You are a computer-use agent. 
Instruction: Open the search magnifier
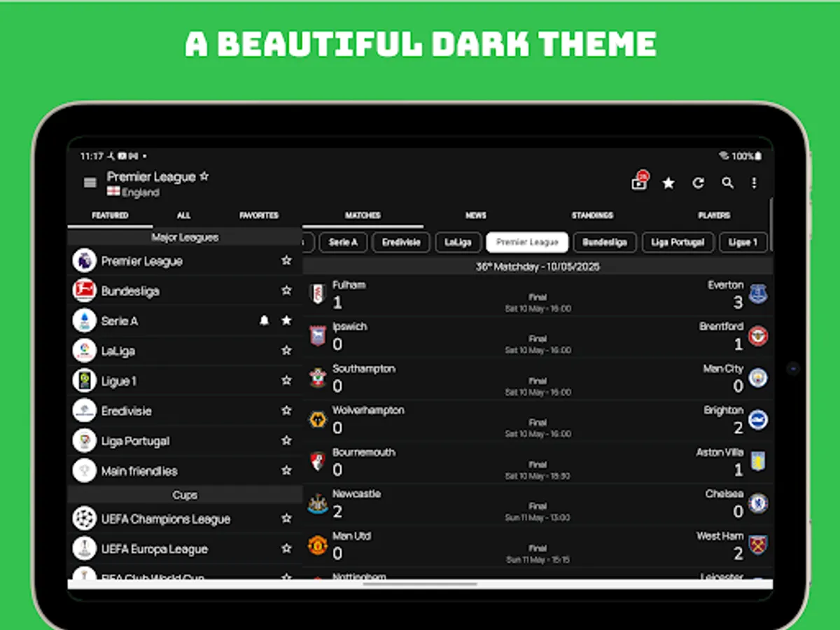click(x=728, y=183)
